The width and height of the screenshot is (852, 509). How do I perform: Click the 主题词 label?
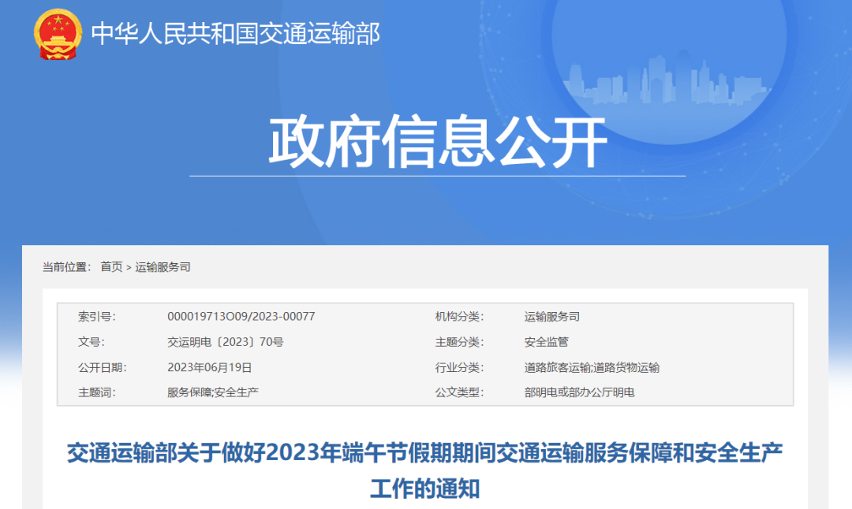[x=97, y=392]
